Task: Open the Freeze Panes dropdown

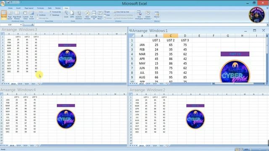Action: (100, 15)
